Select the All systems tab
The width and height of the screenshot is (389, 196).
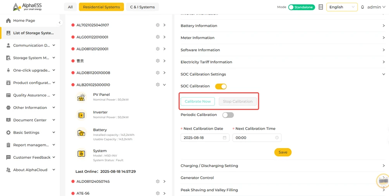tap(71, 7)
